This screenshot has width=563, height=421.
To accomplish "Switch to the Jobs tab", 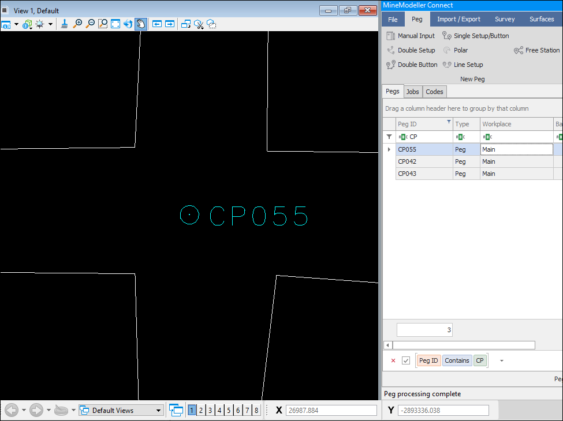I will point(412,91).
